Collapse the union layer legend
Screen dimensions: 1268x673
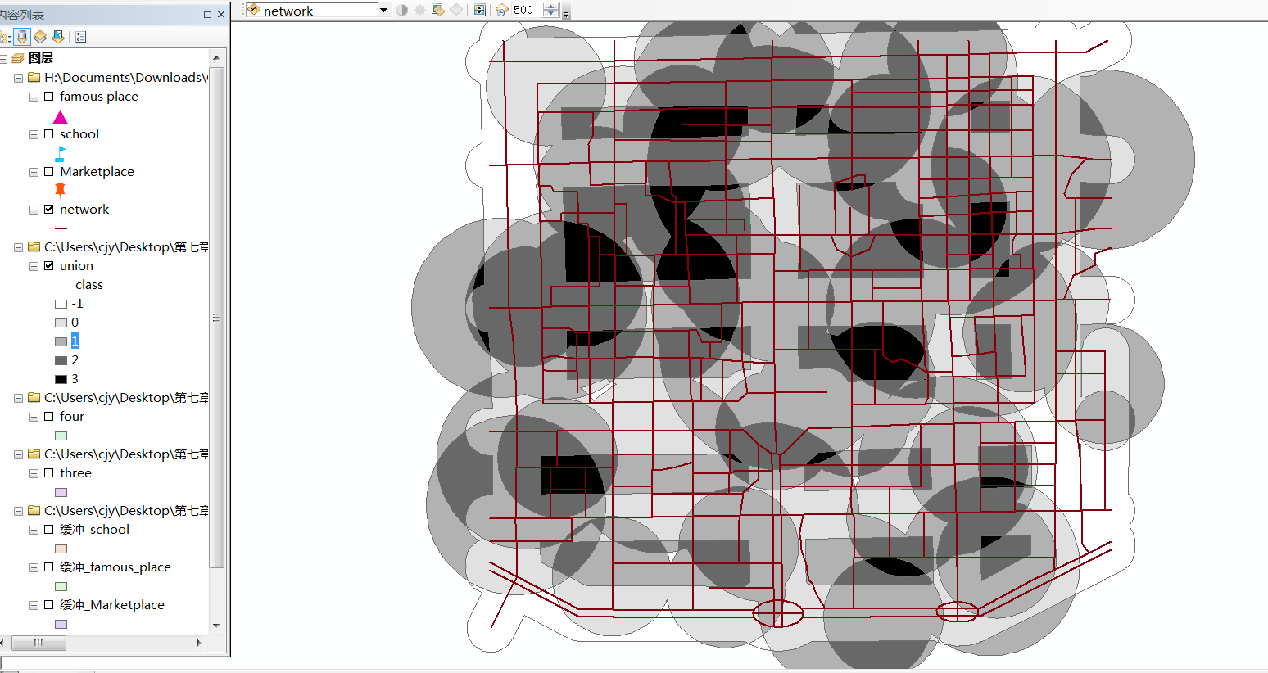tap(34, 266)
